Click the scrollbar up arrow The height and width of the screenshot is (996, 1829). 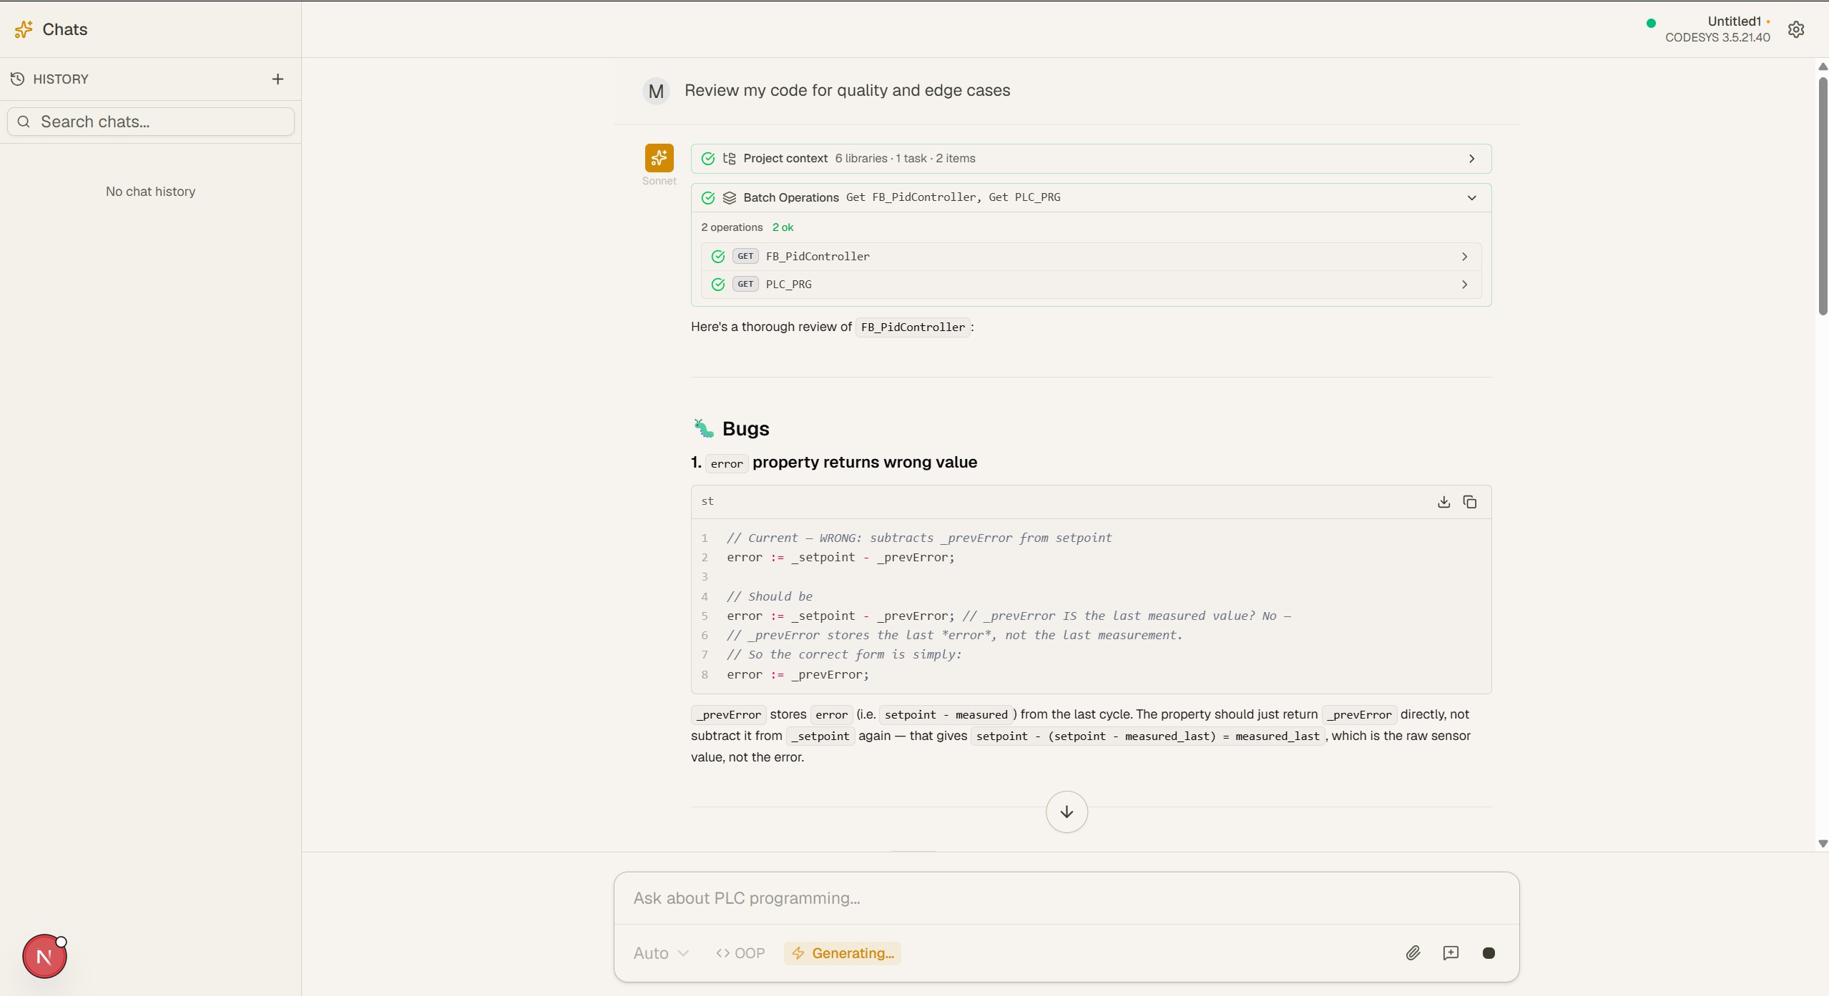1823,66
